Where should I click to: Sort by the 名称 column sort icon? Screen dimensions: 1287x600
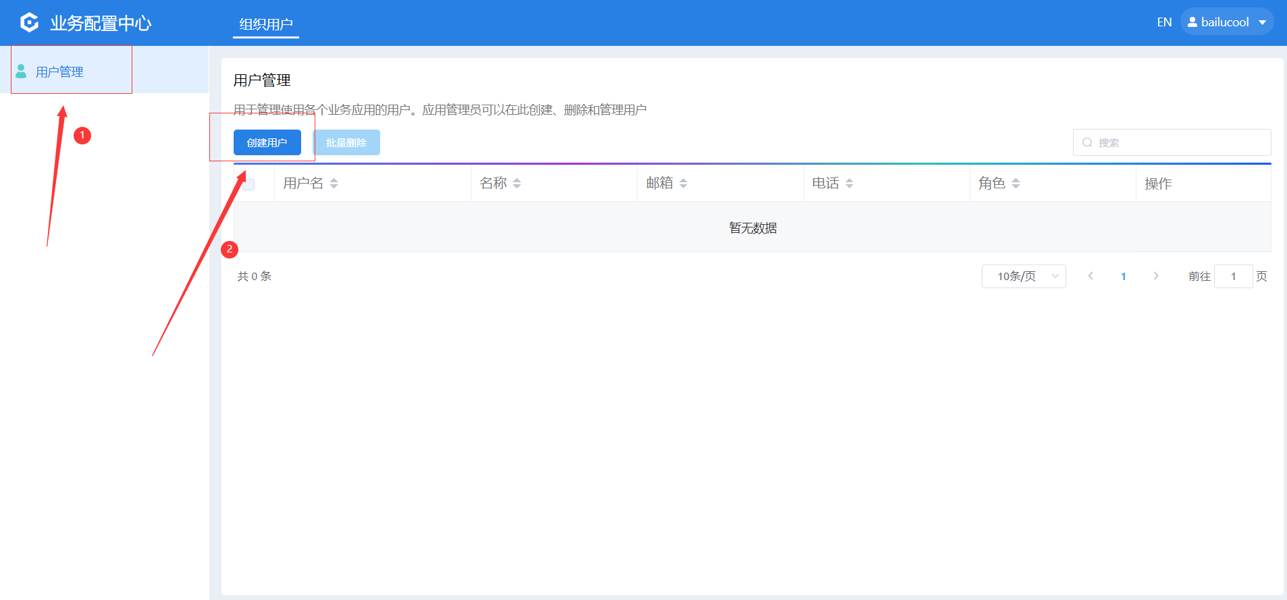(x=517, y=184)
